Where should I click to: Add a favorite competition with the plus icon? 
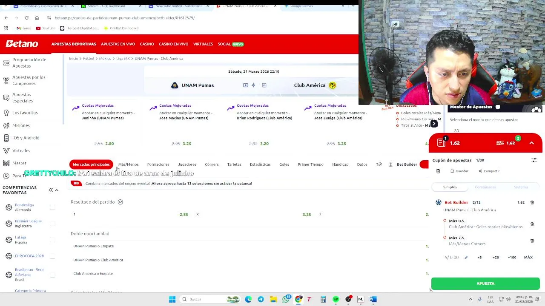51,190
